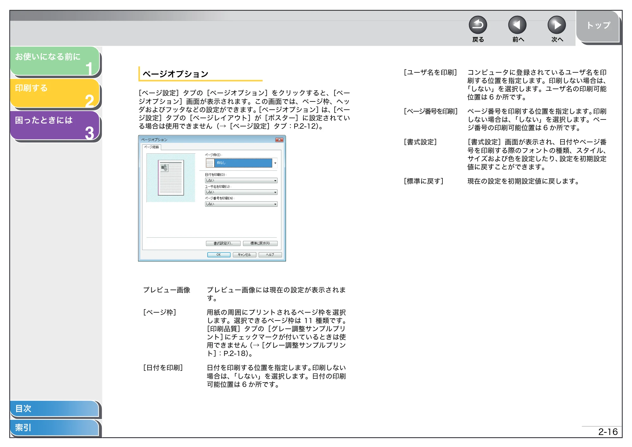Click the page number 2-16

[608, 432]
